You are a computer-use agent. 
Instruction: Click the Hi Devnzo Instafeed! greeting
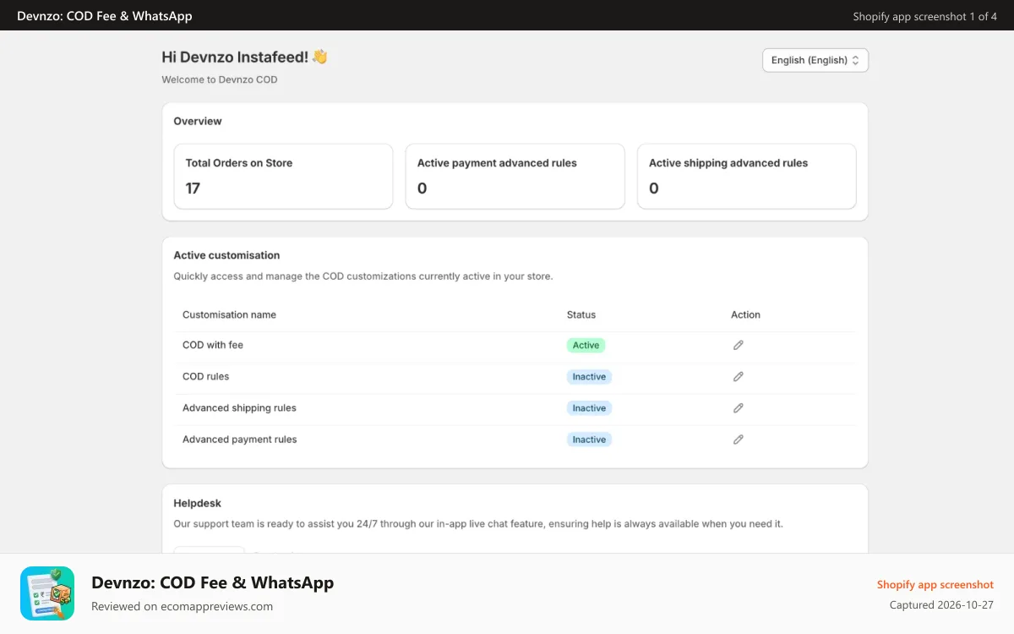tap(244, 57)
